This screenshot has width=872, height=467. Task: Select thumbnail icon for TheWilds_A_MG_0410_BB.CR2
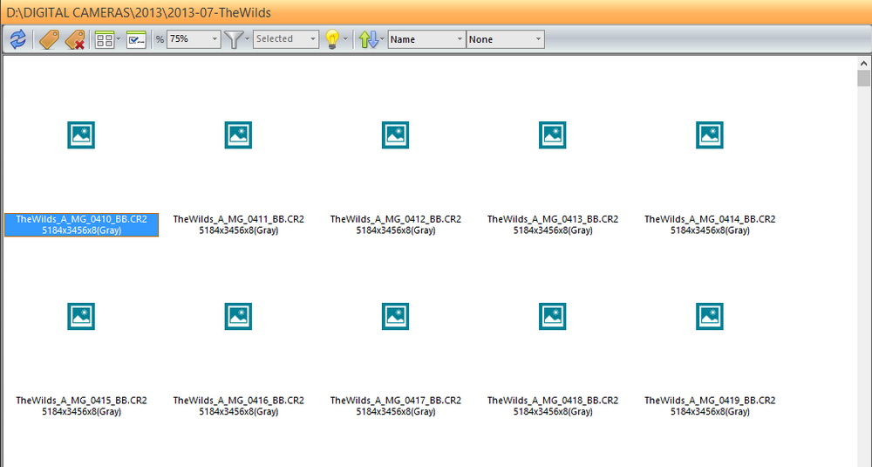[81, 134]
